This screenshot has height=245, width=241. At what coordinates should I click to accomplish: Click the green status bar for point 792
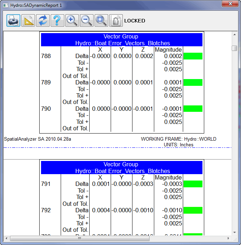193,210
